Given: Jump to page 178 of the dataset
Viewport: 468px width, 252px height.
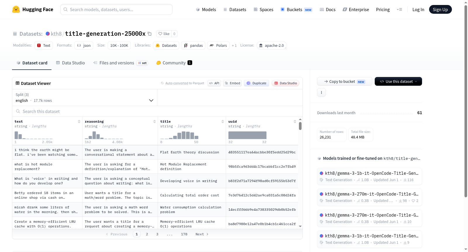Looking at the screenshot, I should click(x=184, y=234).
